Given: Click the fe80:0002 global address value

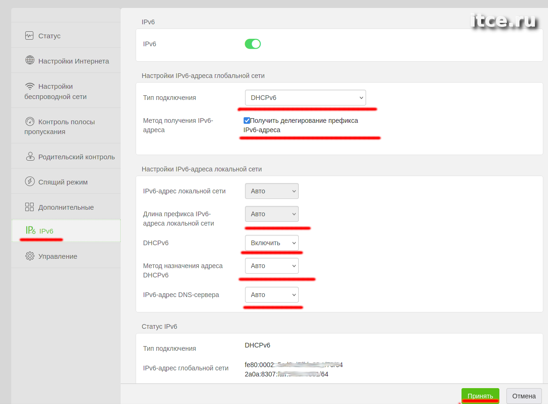Looking at the screenshot, I should pyautogui.click(x=294, y=365).
